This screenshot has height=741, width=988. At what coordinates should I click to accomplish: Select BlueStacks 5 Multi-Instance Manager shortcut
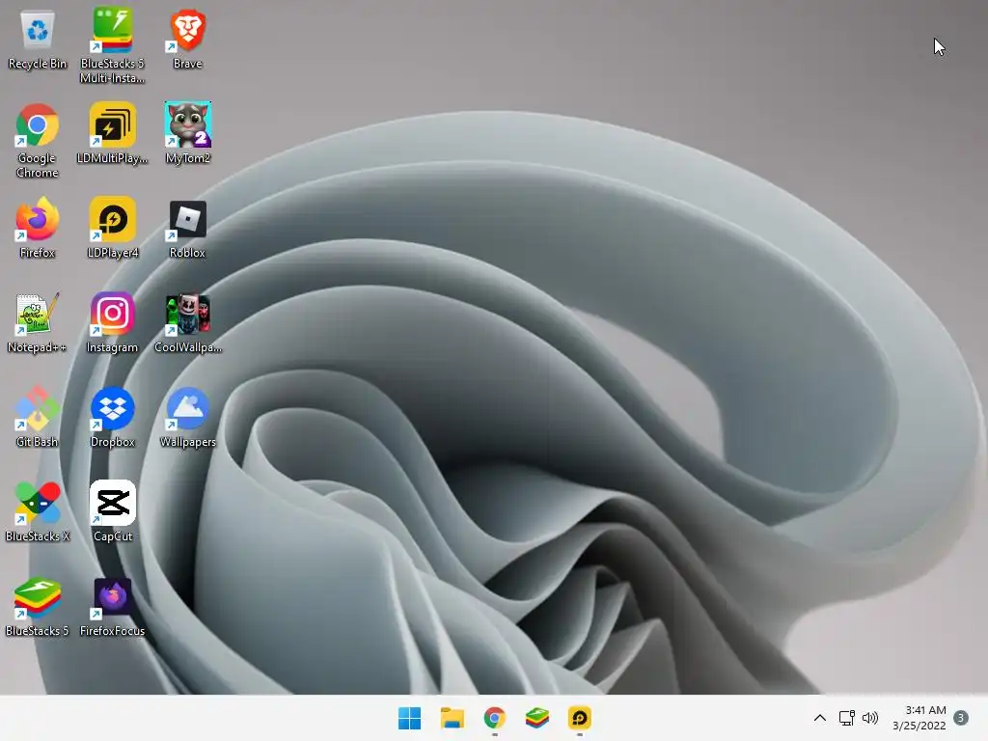[x=113, y=45]
